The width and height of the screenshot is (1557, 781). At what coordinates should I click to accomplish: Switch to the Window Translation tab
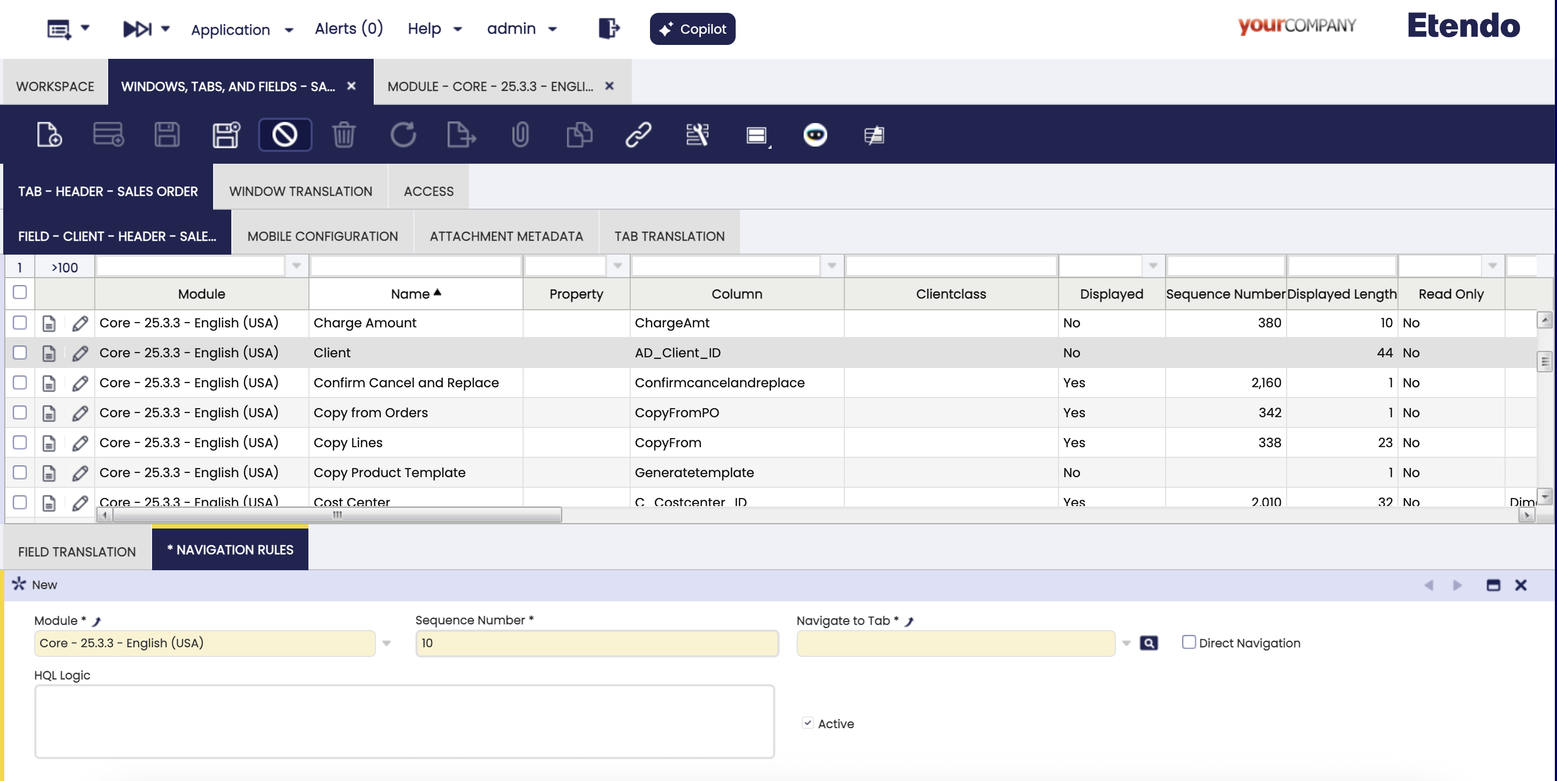click(300, 191)
